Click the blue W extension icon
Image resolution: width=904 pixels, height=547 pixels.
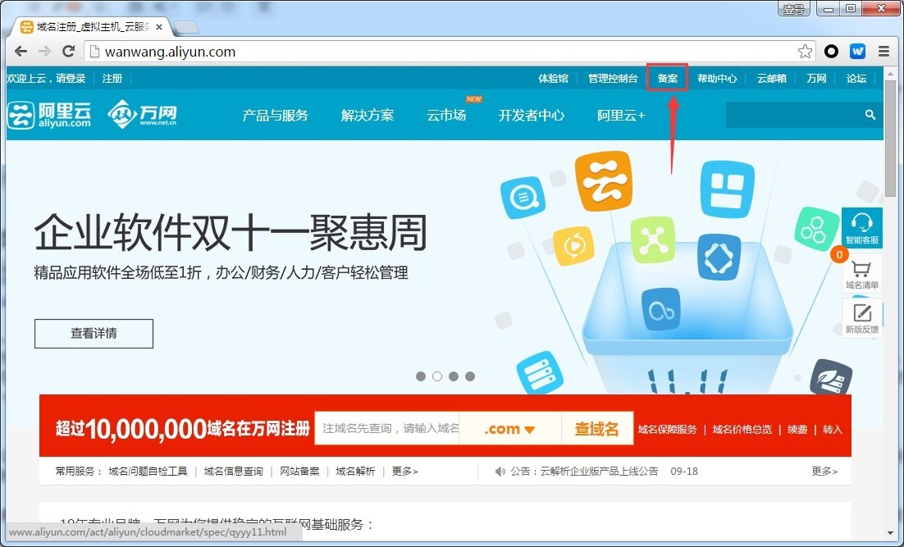point(857,52)
